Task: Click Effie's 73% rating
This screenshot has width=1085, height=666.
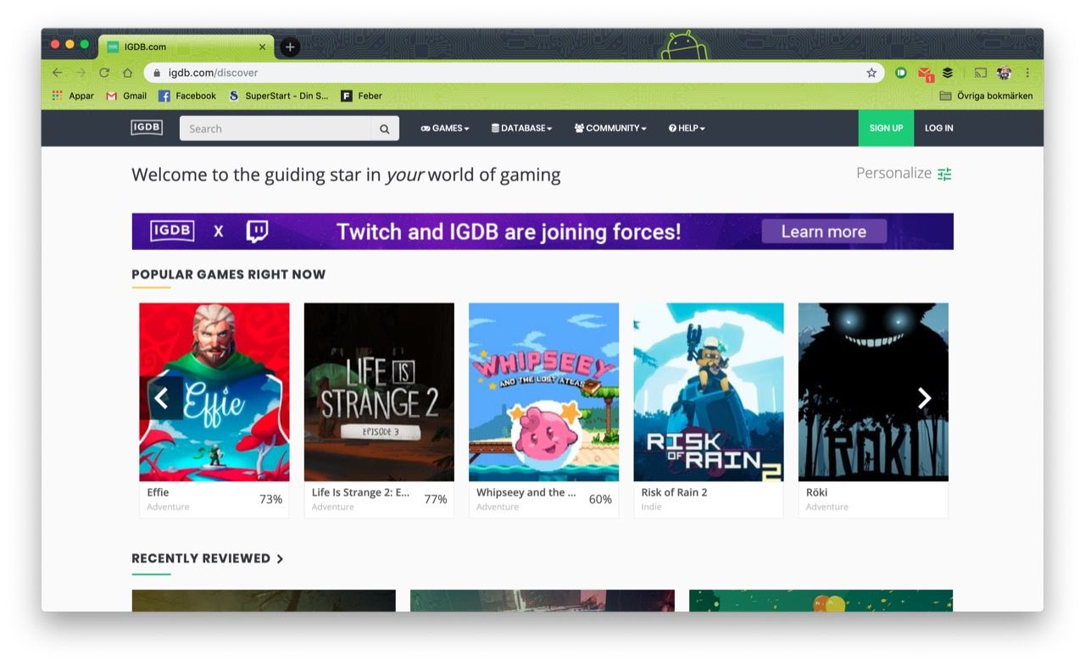Action: 271,500
